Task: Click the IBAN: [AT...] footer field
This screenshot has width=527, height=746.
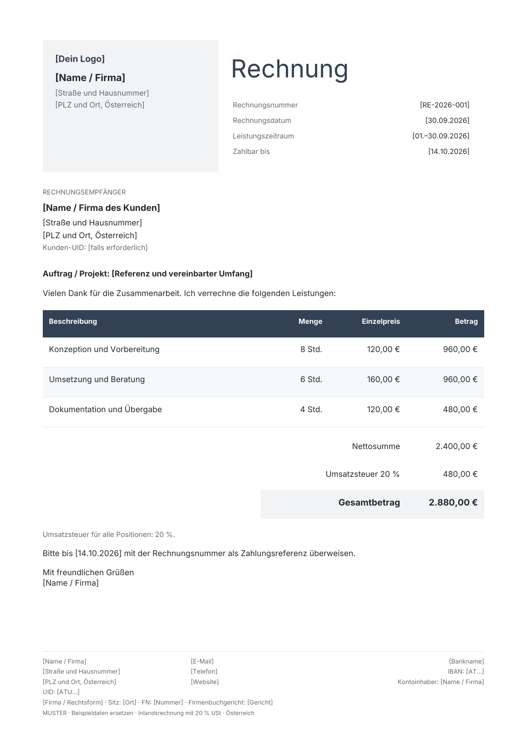Action: (x=466, y=672)
